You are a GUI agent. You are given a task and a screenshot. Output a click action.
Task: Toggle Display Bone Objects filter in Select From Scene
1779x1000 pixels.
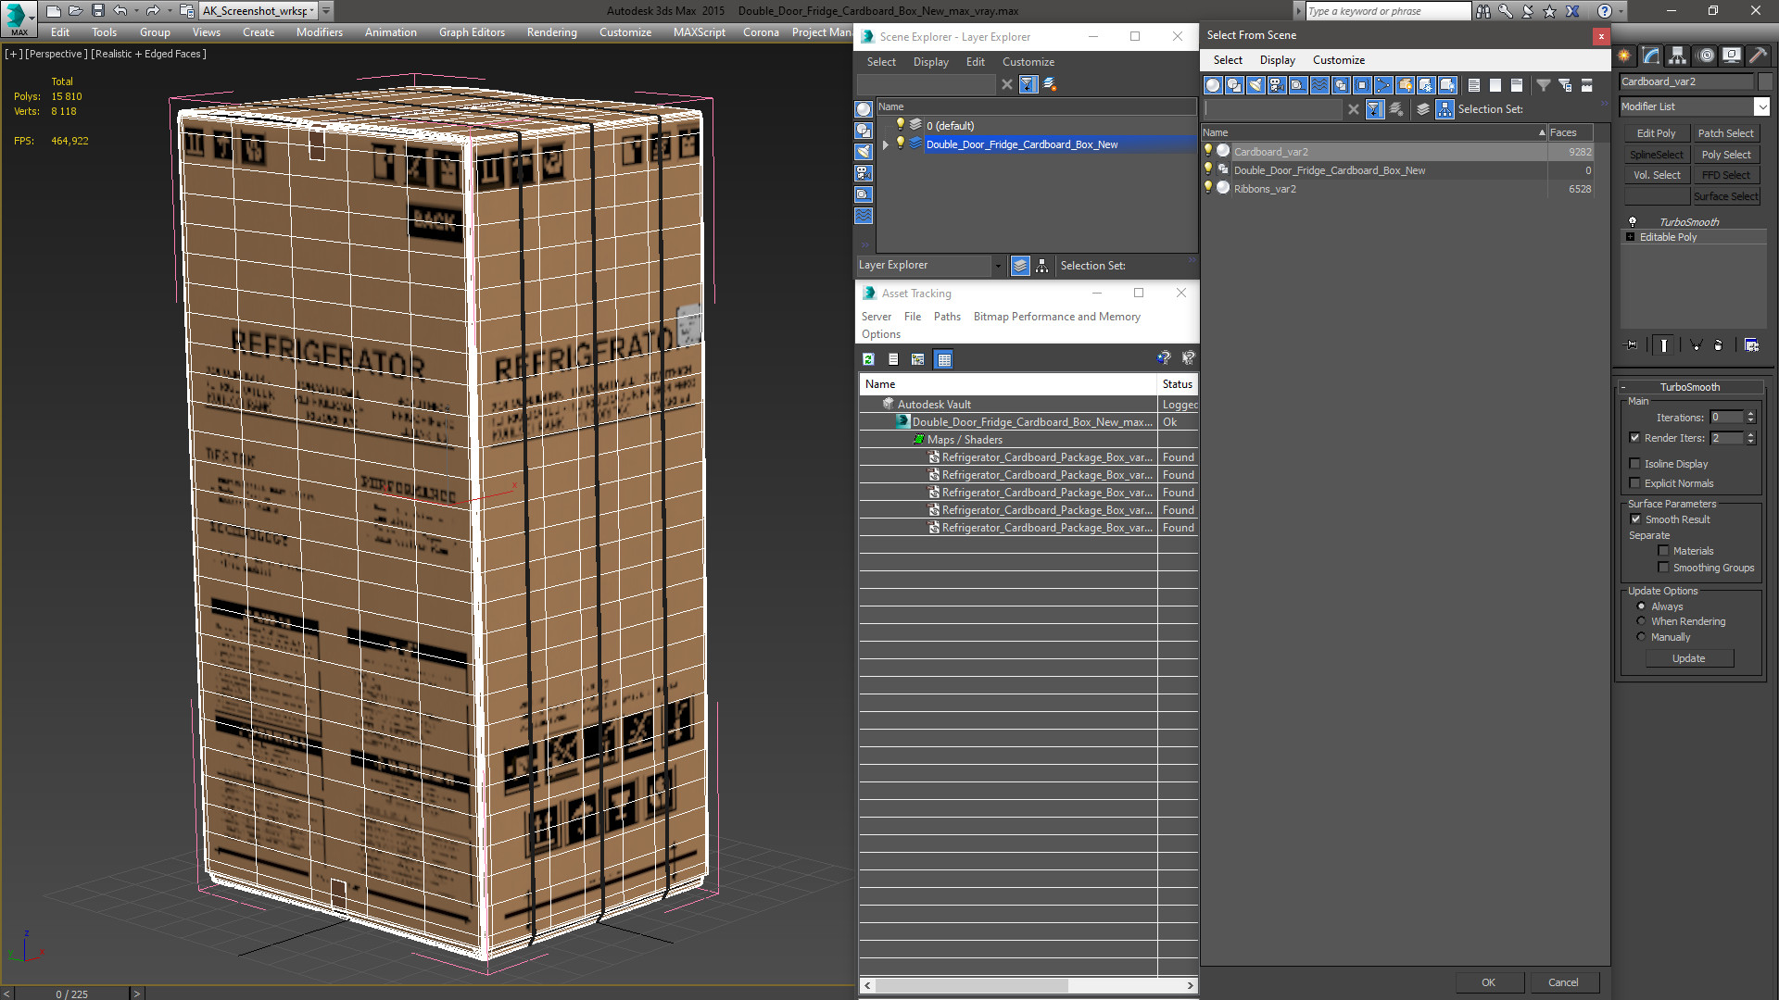(x=1383, y=85)
